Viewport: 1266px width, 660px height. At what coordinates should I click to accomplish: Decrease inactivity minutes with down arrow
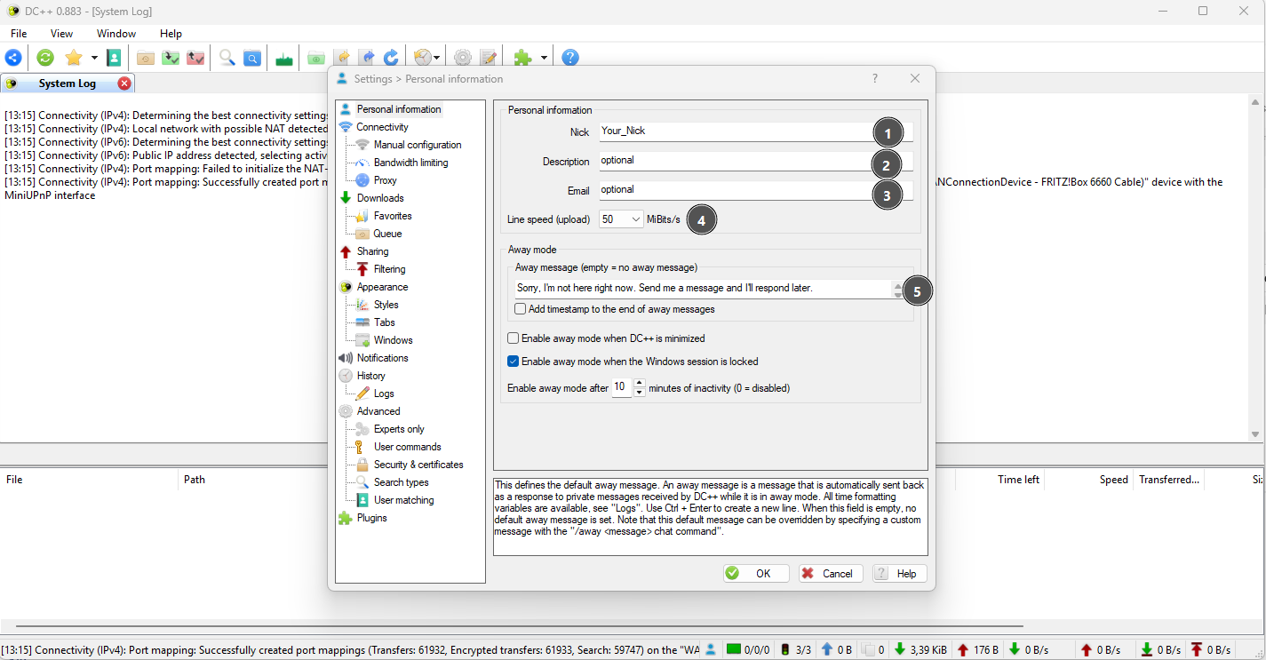(639, 393)
